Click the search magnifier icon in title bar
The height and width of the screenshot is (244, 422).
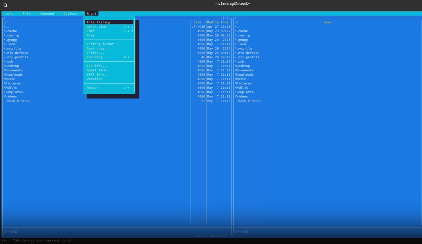tap(5, 5)
